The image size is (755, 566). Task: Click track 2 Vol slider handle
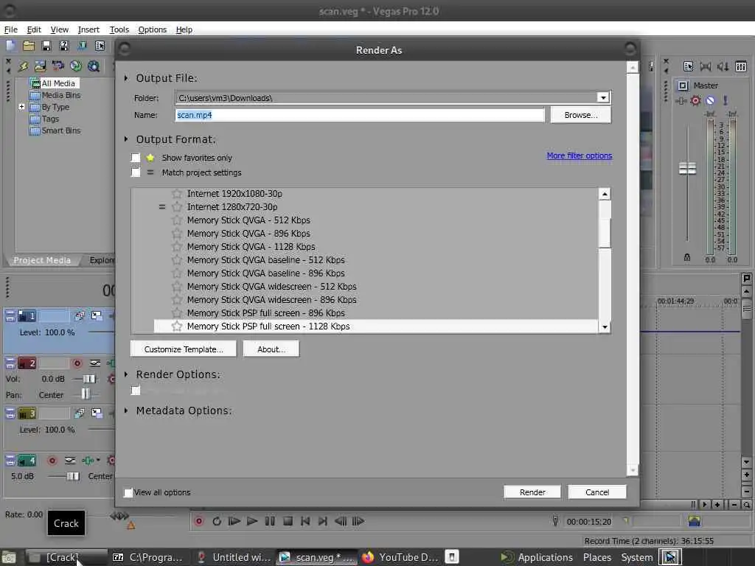(x=89, y=379)
